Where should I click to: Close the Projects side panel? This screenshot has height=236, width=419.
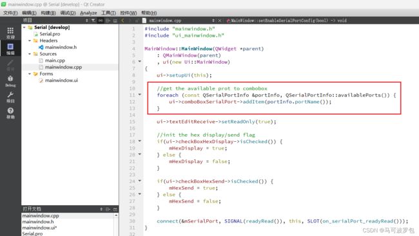115,21
